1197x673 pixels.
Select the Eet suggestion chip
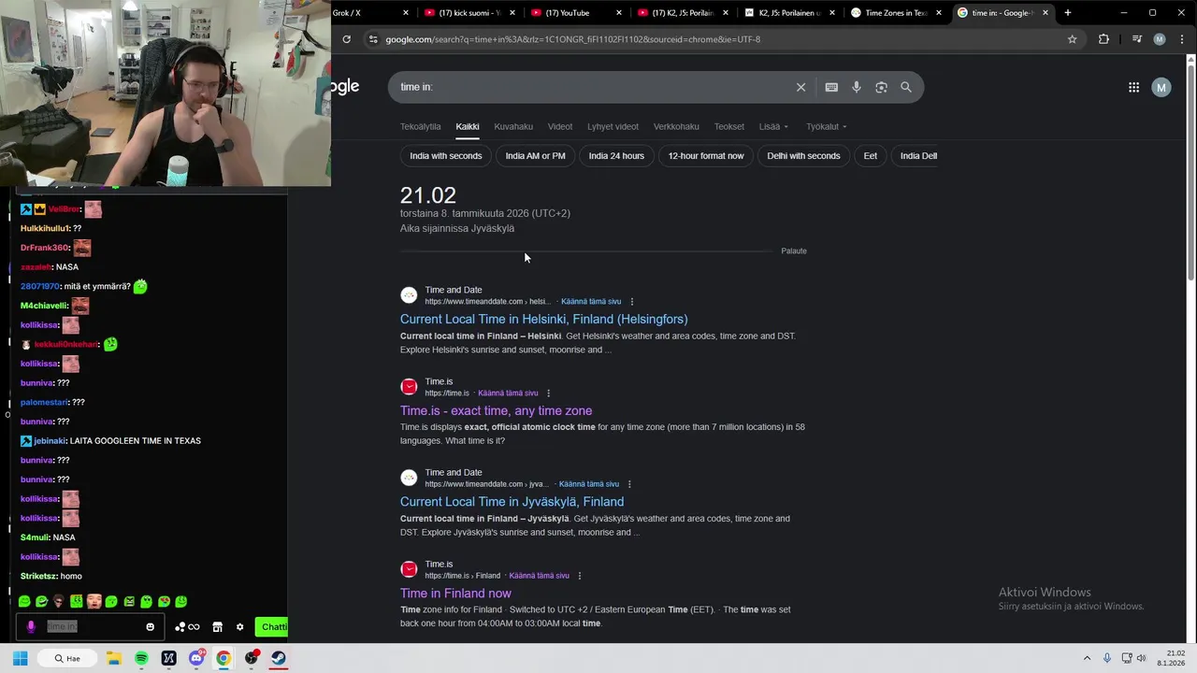[x=871, y=156]
